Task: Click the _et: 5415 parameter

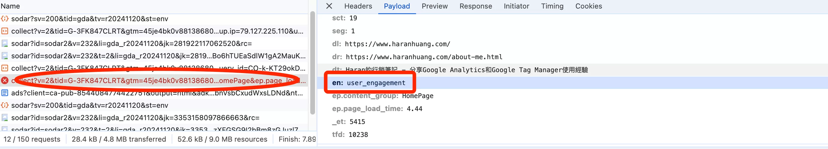Action: [348, 122]
